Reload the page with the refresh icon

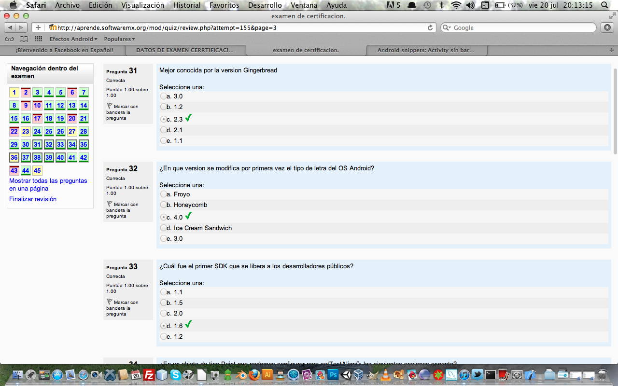click(x=430, y=28)
